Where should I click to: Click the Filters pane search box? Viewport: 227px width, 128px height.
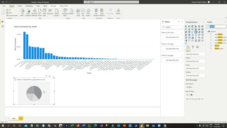172,27
